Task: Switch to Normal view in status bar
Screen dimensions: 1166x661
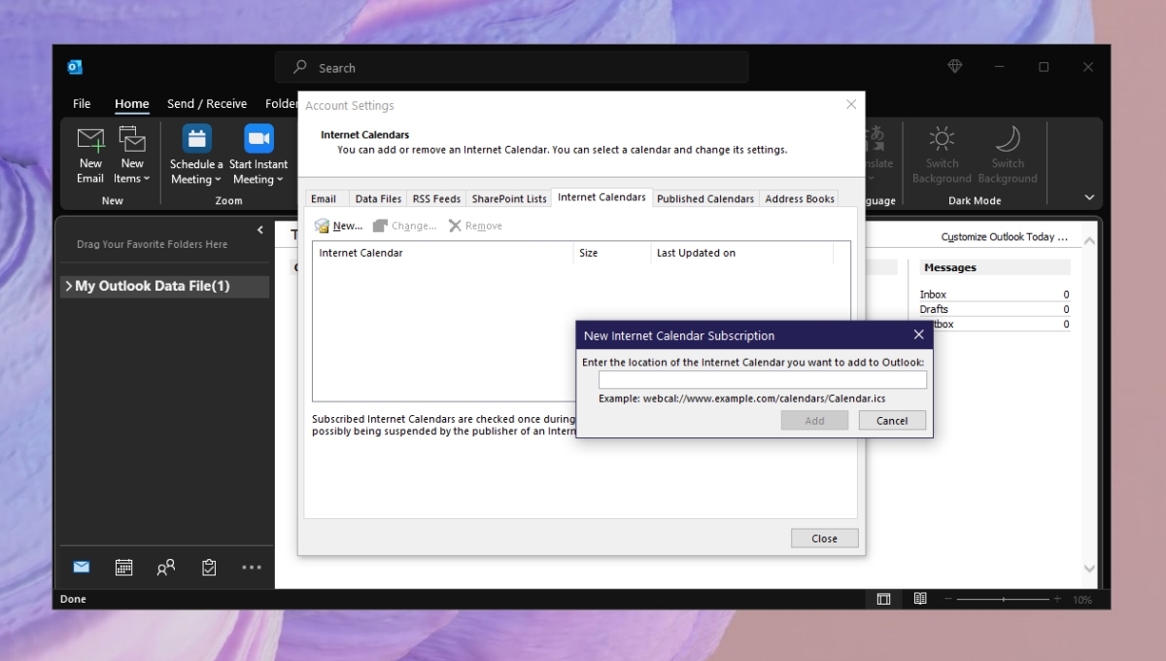Action: coord(883,600)
